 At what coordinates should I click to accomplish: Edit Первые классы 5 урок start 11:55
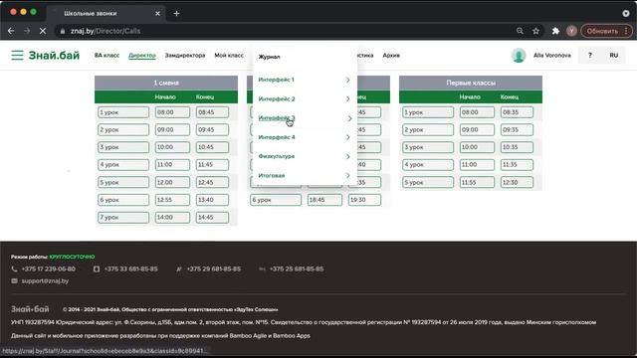click(477, 182)
